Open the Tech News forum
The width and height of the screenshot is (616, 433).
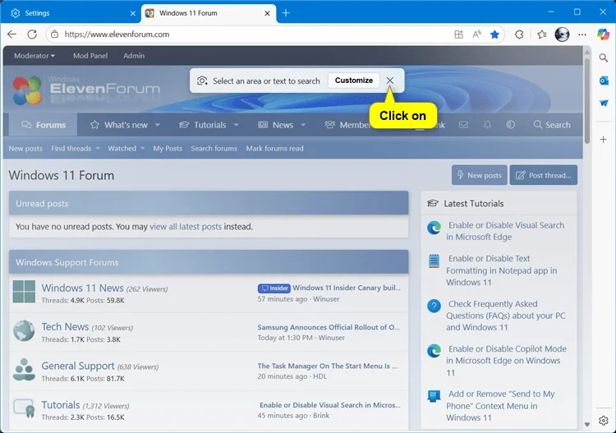click(x=65, y=327)
